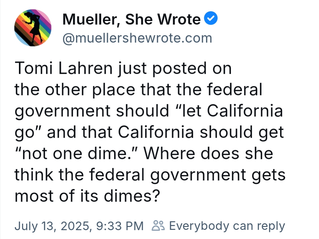This screenshot has height=239, width=319.
Task: Click the phrase "most of its dimes?"
Action: 85,196
